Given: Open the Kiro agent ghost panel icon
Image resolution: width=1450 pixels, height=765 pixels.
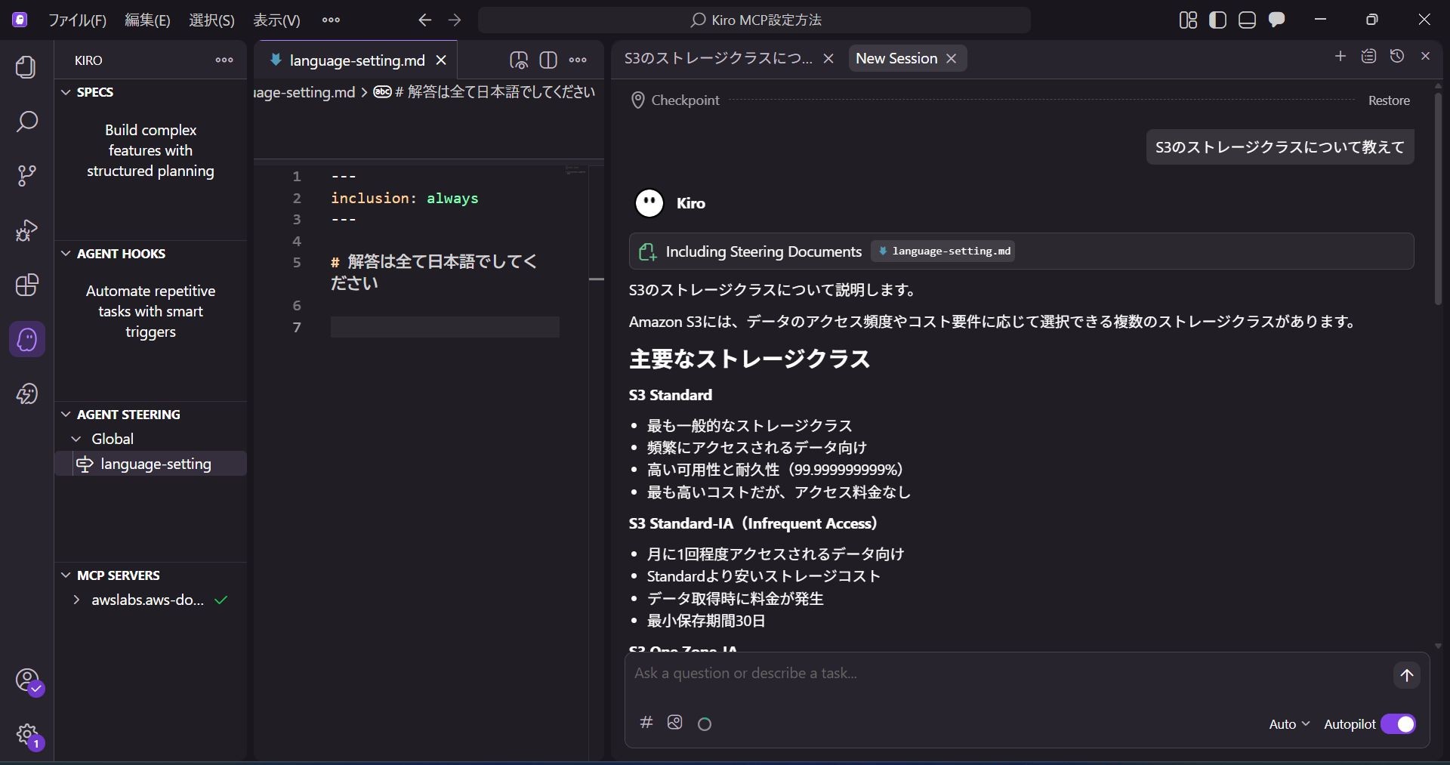Looking at the screenshot, I should (x=26, y=340).
